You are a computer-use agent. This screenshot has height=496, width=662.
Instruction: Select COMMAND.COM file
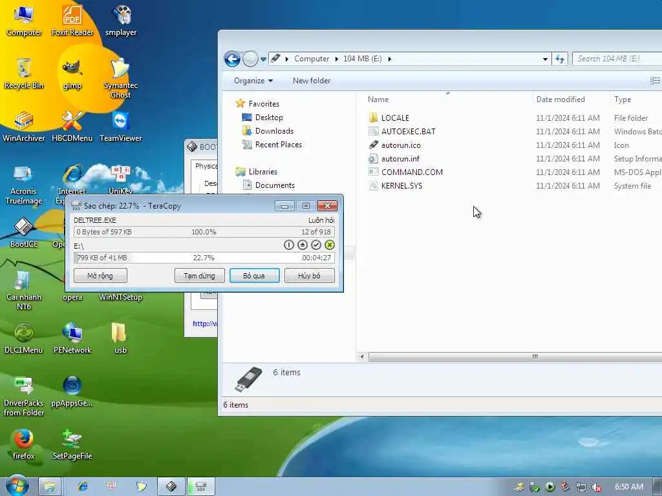pos(412,172)
